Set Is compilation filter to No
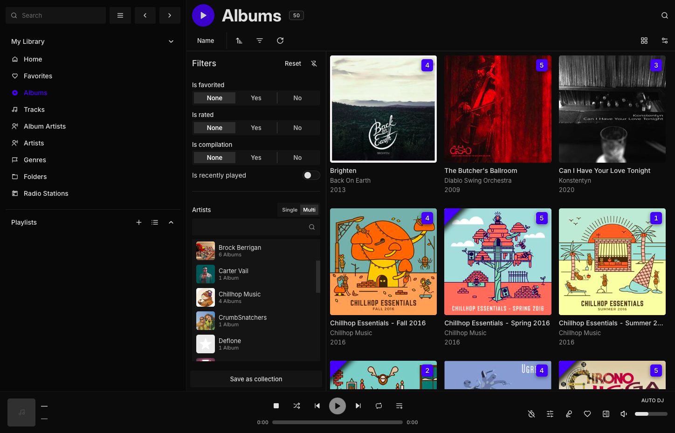This screenshot has width=675, height=433. click(297, 158)
